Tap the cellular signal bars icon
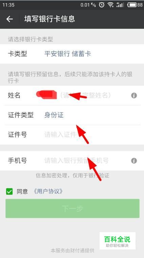This screenshot has height=258, width=144. [x=120, y=5]
